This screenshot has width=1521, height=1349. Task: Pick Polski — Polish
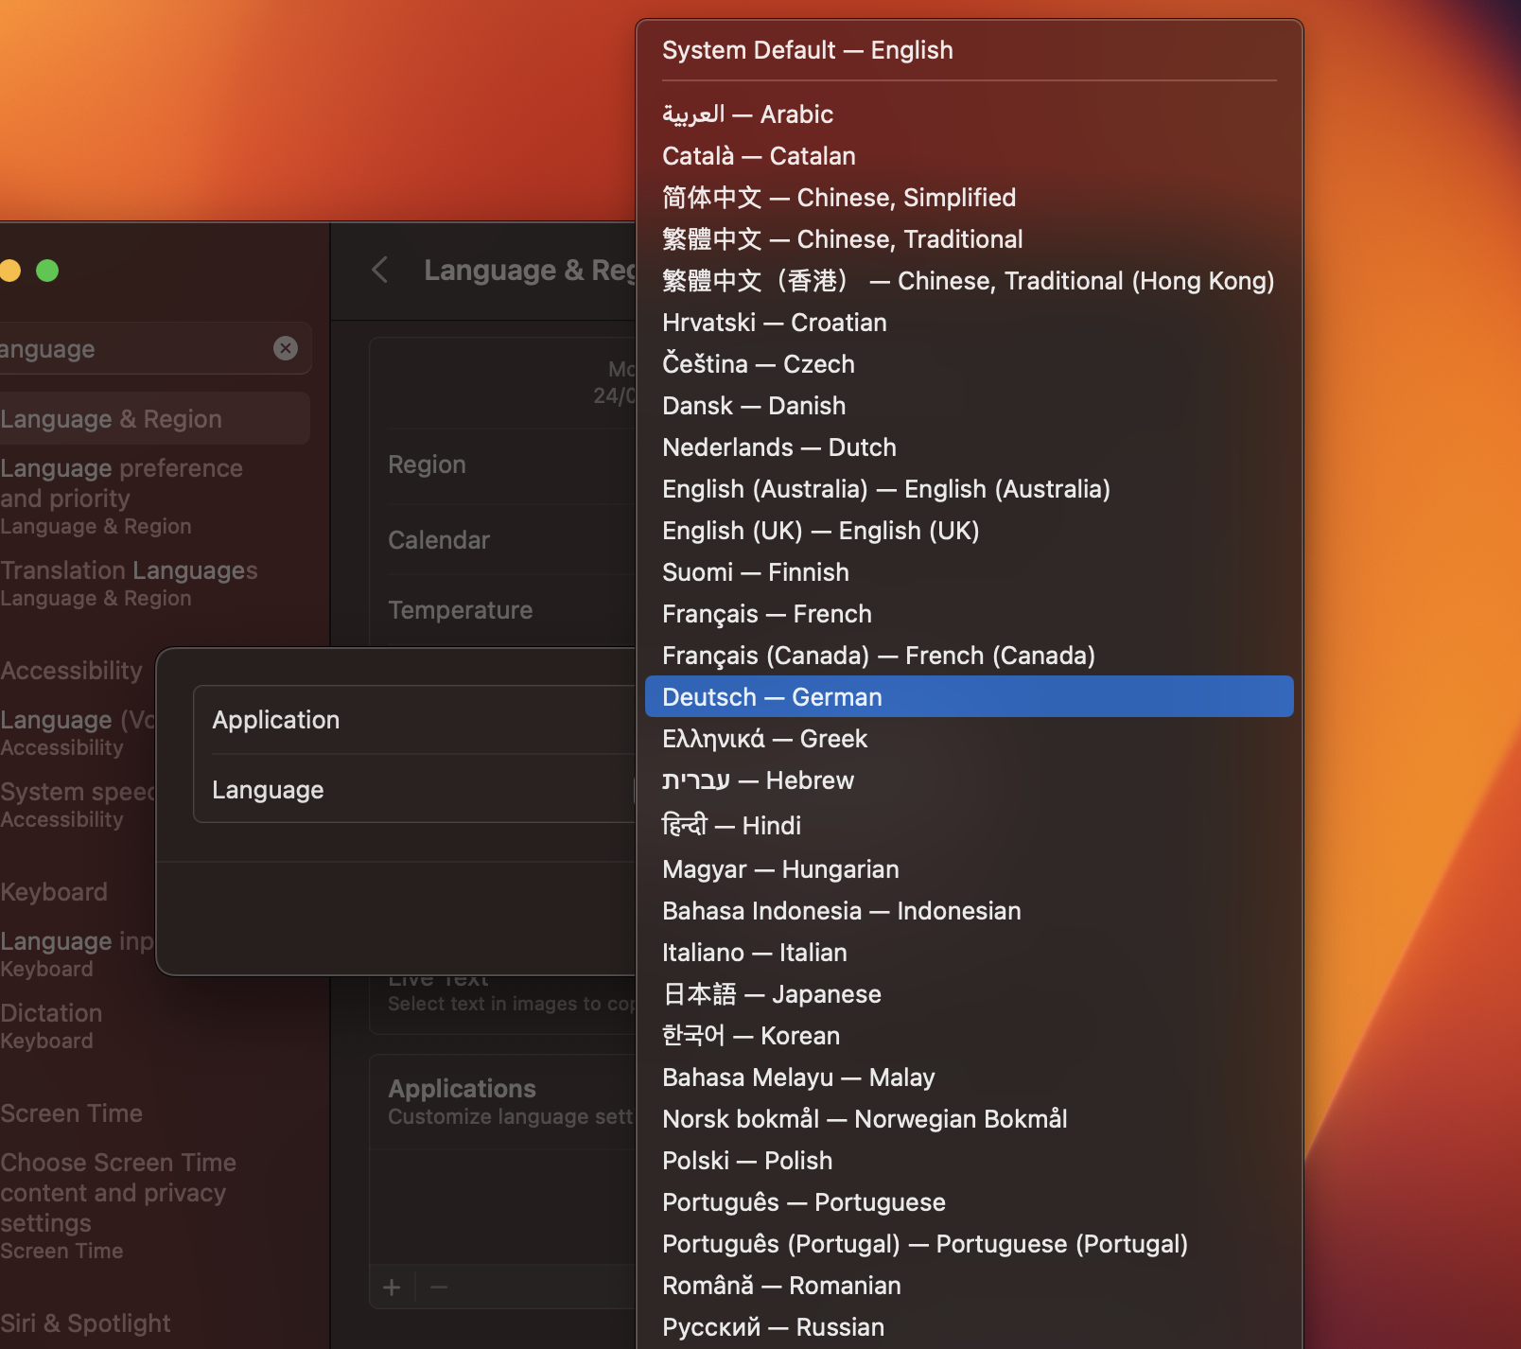coord(969,1161)
